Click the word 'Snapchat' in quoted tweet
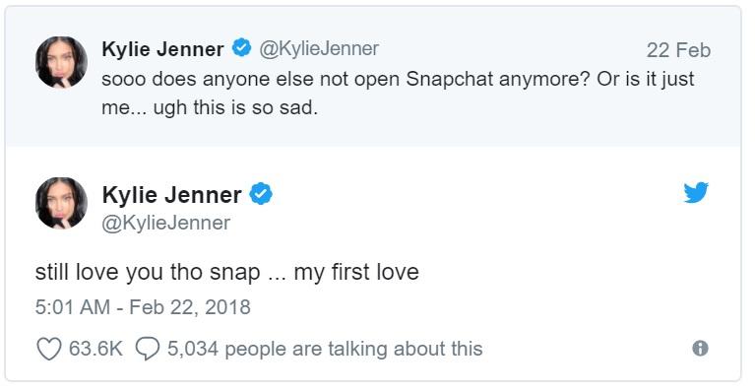 tap(449, 79)
